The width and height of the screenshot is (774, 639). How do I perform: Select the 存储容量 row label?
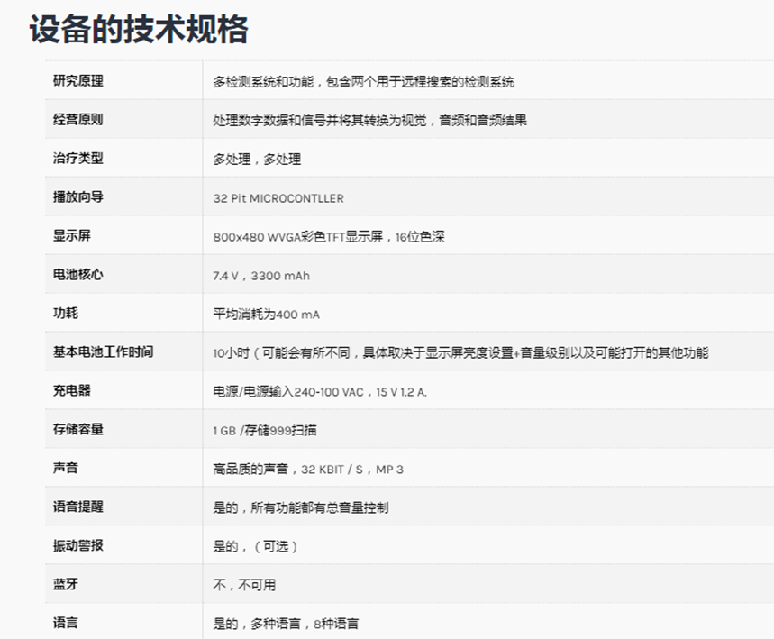point(78,430)
